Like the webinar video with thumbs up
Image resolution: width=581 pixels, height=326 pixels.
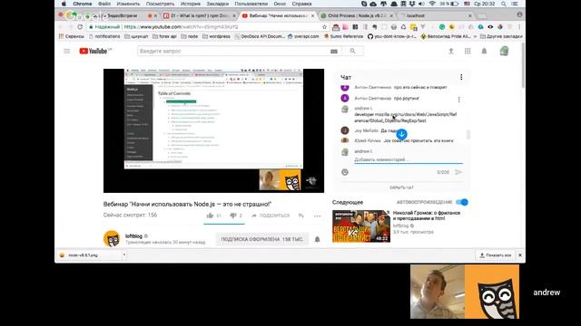click(210, 216)
